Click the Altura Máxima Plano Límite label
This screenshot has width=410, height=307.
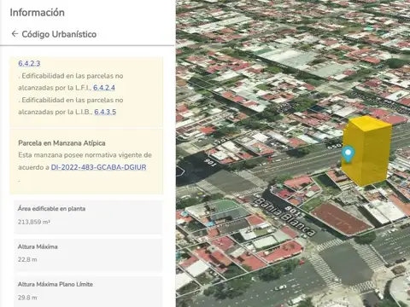click(56, 284)
